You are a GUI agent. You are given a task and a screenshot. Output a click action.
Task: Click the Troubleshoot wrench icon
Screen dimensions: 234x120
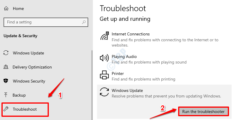click(x=6, y=109)
